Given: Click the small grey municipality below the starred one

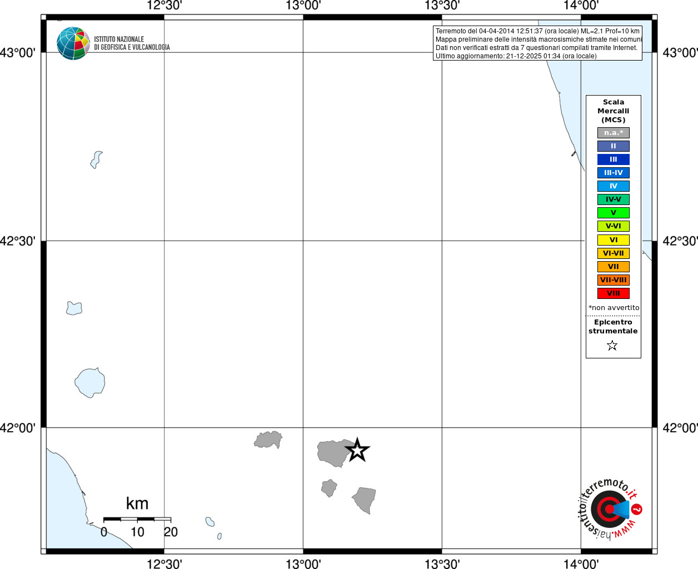Looking at the screenshot, I should point(329,488).
